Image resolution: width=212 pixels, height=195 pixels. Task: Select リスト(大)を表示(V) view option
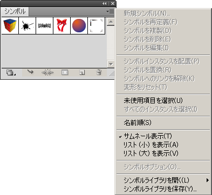tap(163, 154)
